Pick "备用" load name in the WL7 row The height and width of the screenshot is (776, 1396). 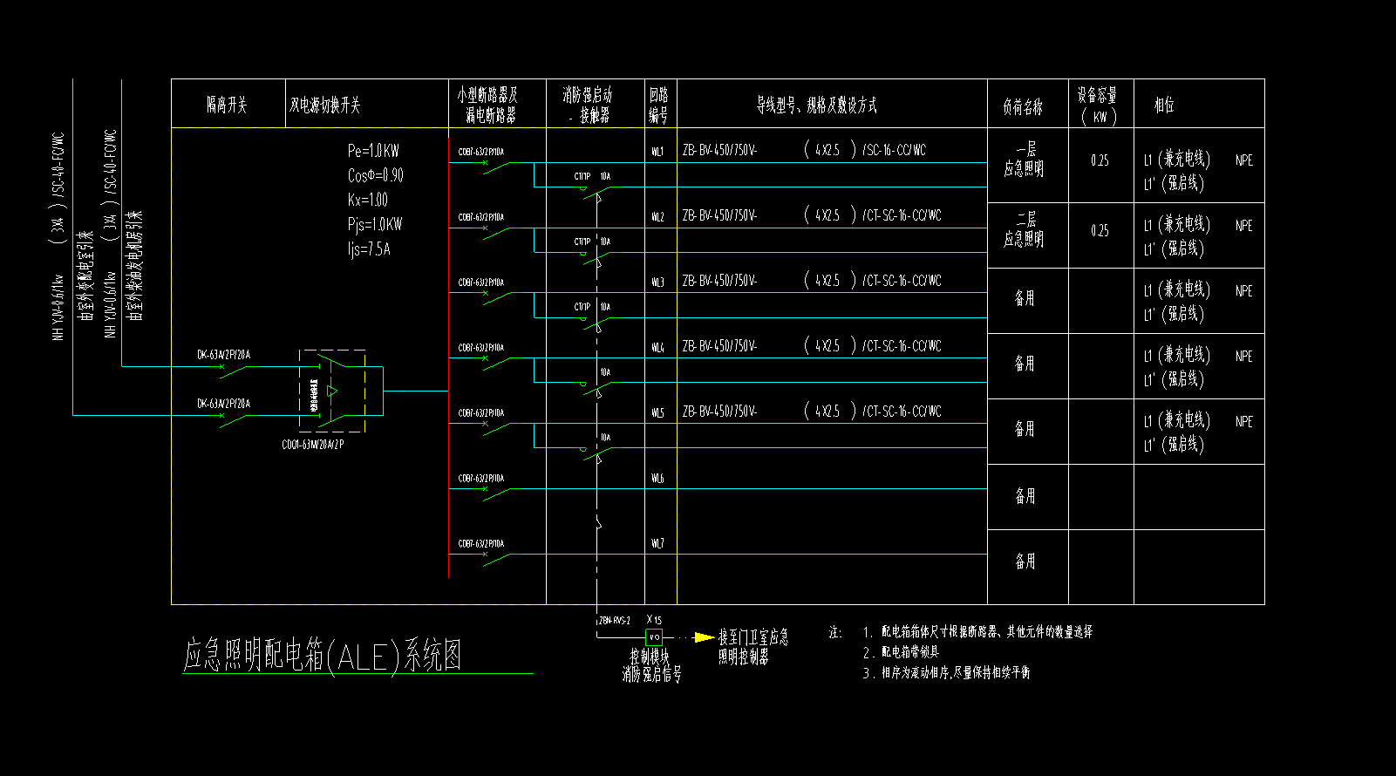(1025, 562)
